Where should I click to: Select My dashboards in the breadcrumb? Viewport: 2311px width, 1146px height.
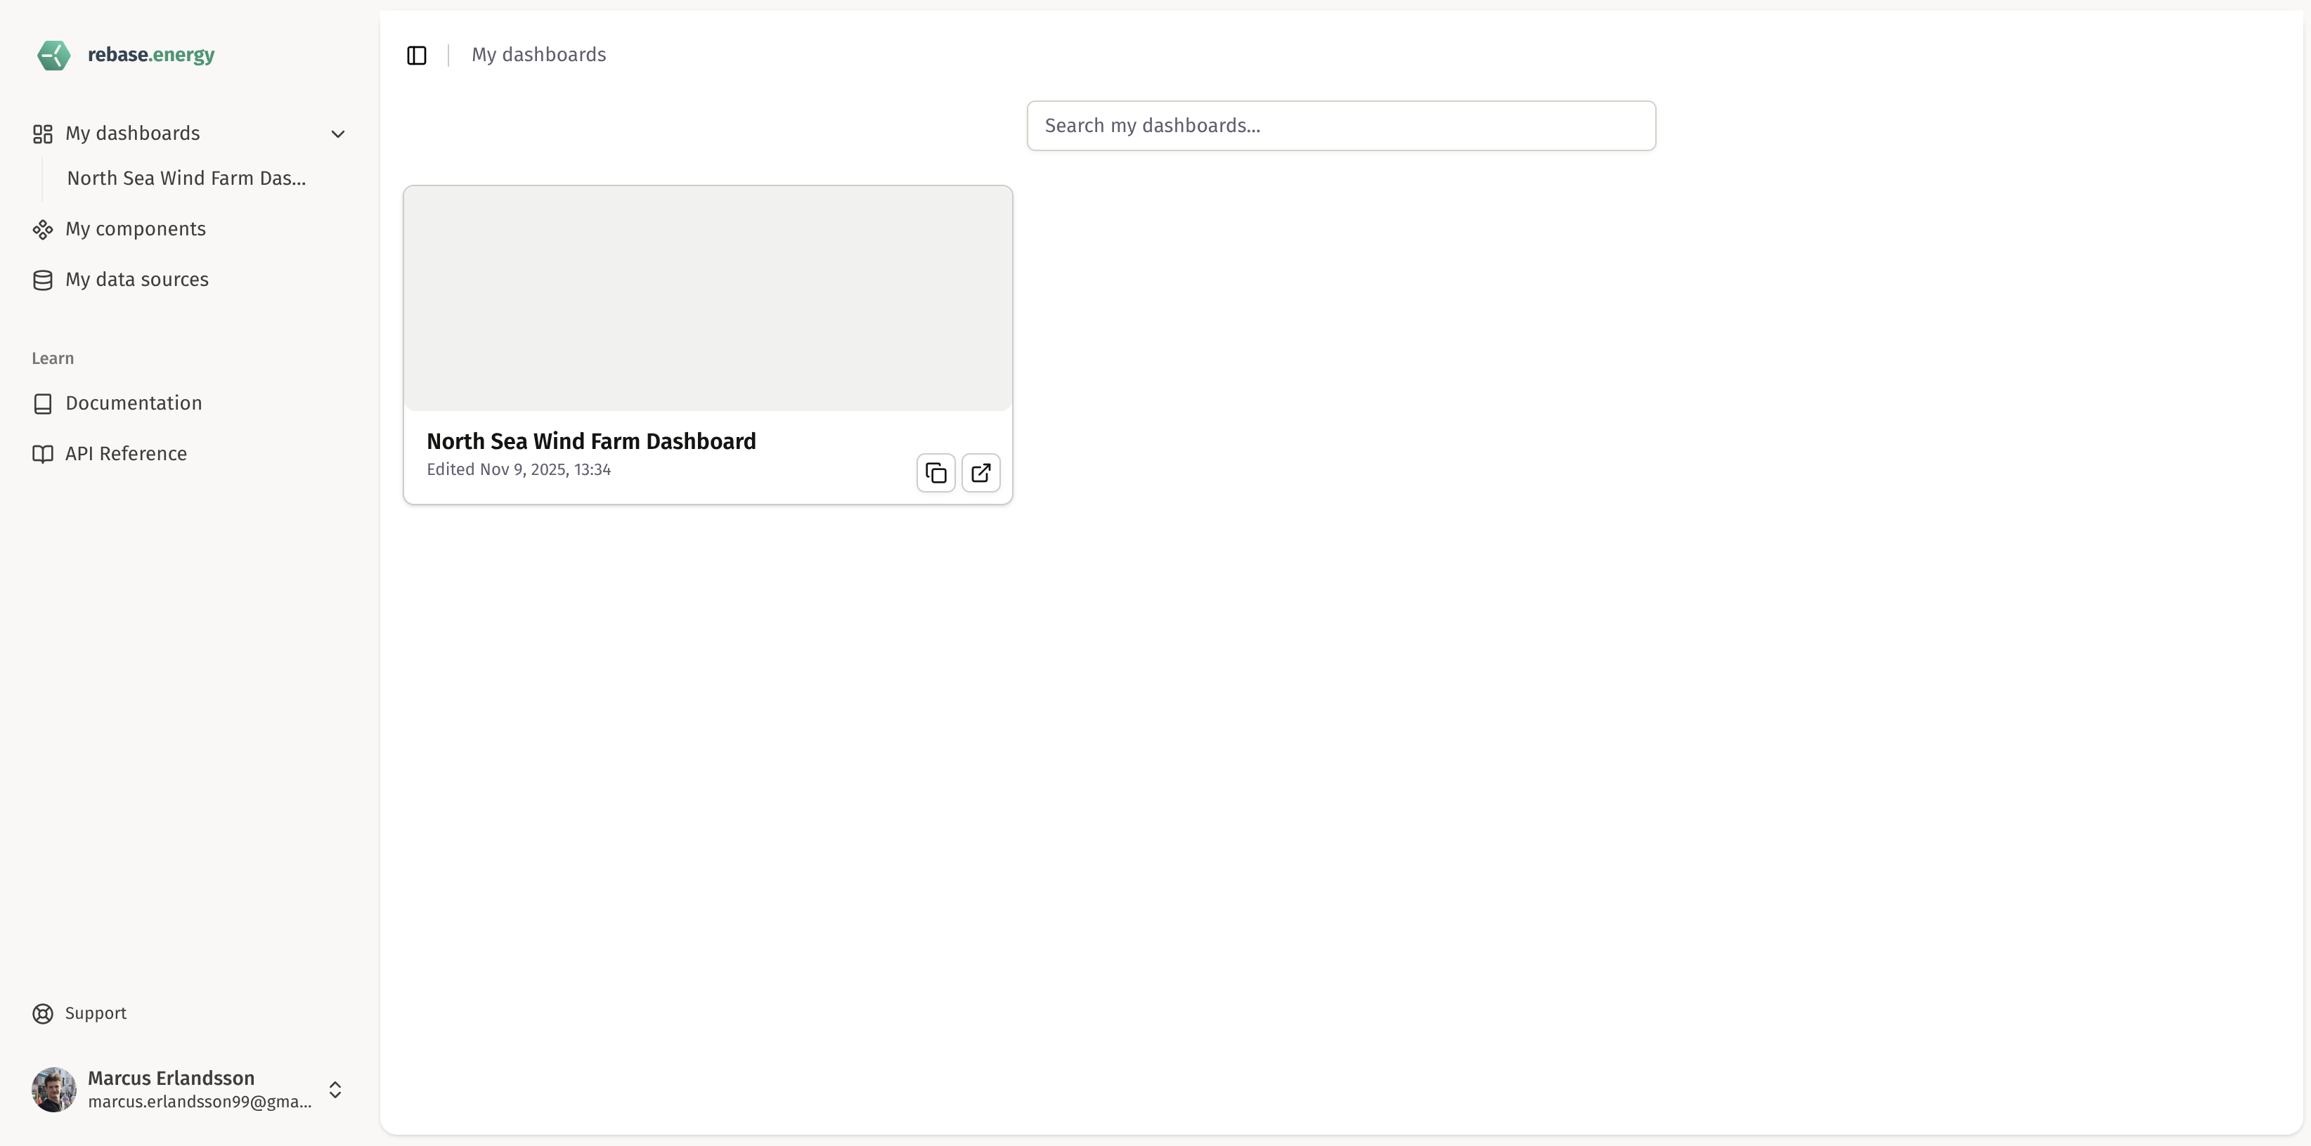(538, 55)
